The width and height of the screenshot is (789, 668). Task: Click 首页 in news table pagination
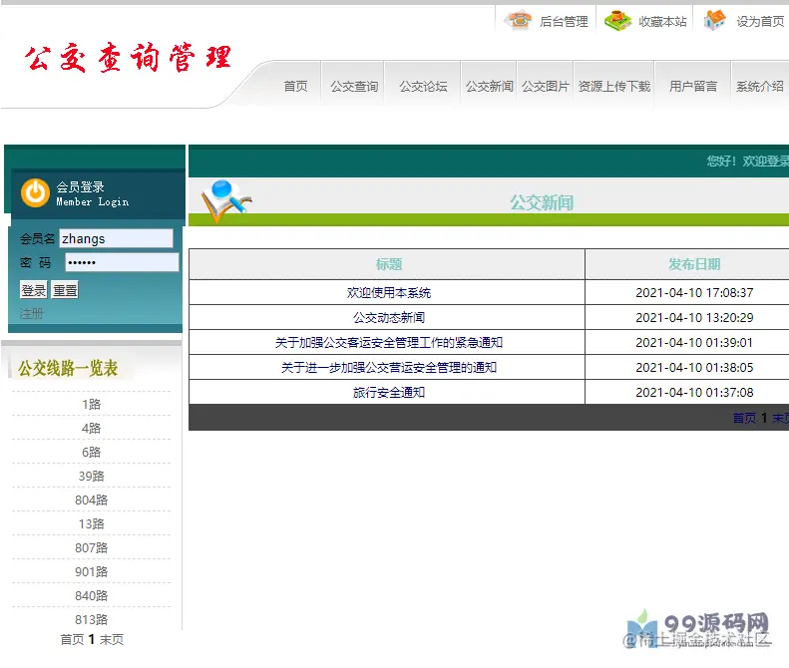(744, 418)
